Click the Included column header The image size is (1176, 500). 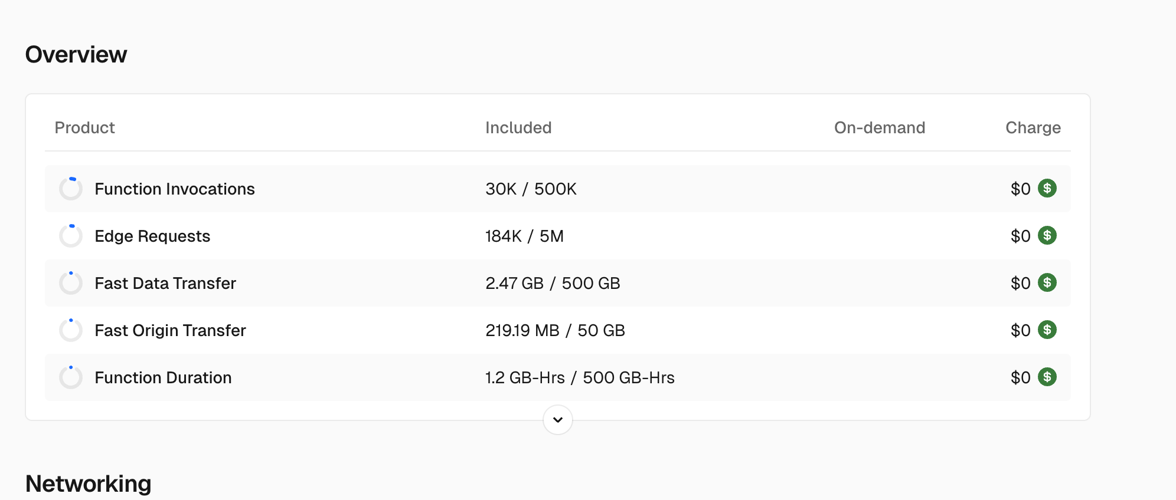(x=518, y=127)
